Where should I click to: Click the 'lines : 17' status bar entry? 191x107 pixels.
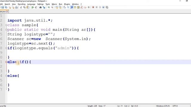[x=102, y=106]
